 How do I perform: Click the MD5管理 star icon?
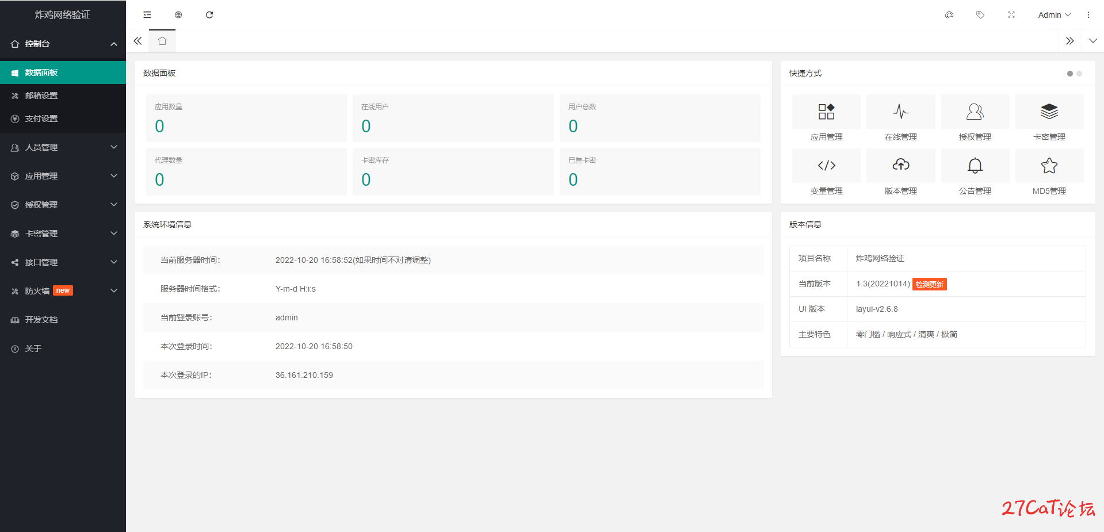click(1049, 166)
